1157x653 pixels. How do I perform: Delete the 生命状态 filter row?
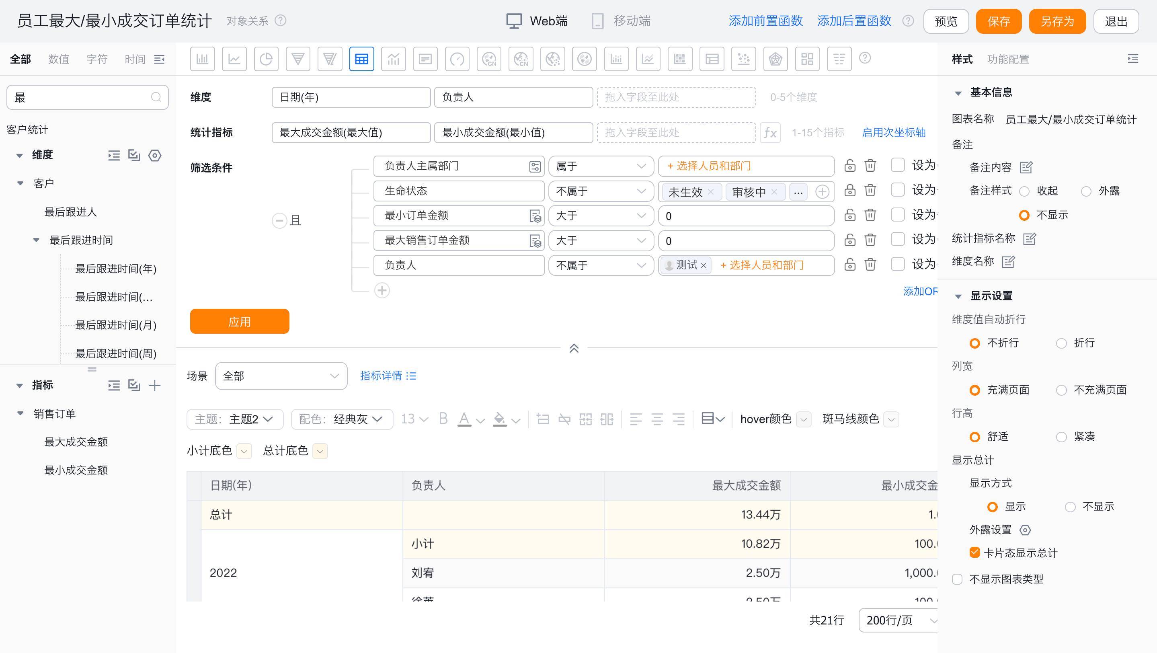click(870, 191)
